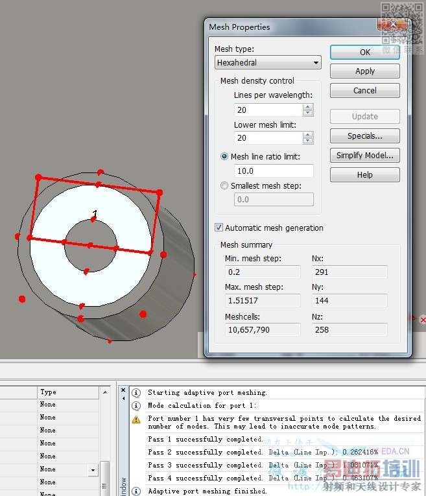Click the scroll-up arrow of the Type list
The height and width of the screenshot is (496, 426).
105,392
